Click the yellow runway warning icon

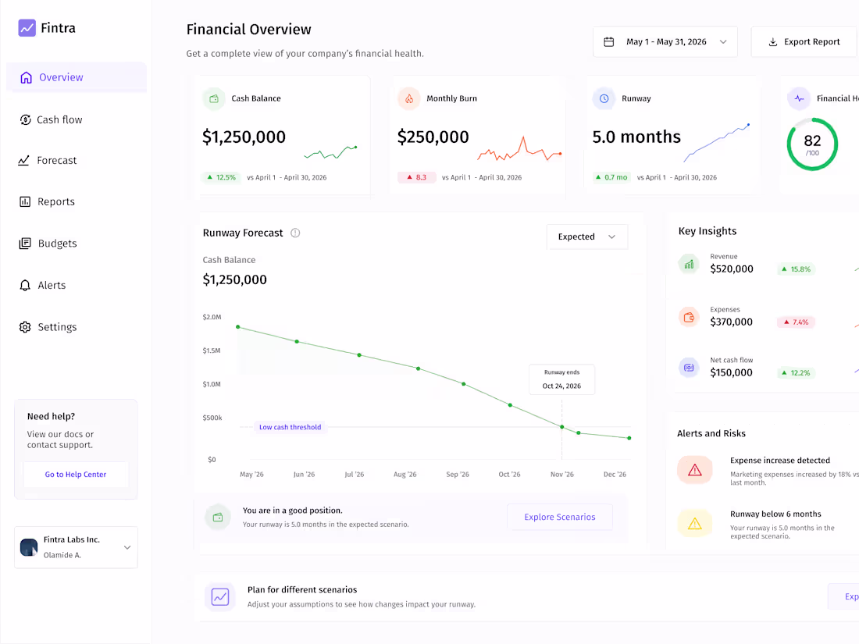point(695,524)
